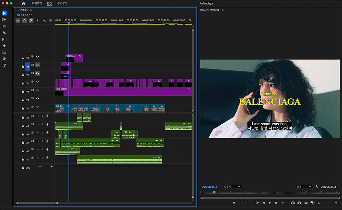342x210 pixels.
Task: Select the 시퀀스 01 timeline tab
Action: point(23,10)
